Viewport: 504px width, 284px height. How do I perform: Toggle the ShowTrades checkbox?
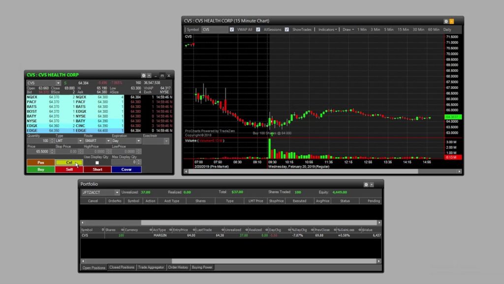coord(286,30)
